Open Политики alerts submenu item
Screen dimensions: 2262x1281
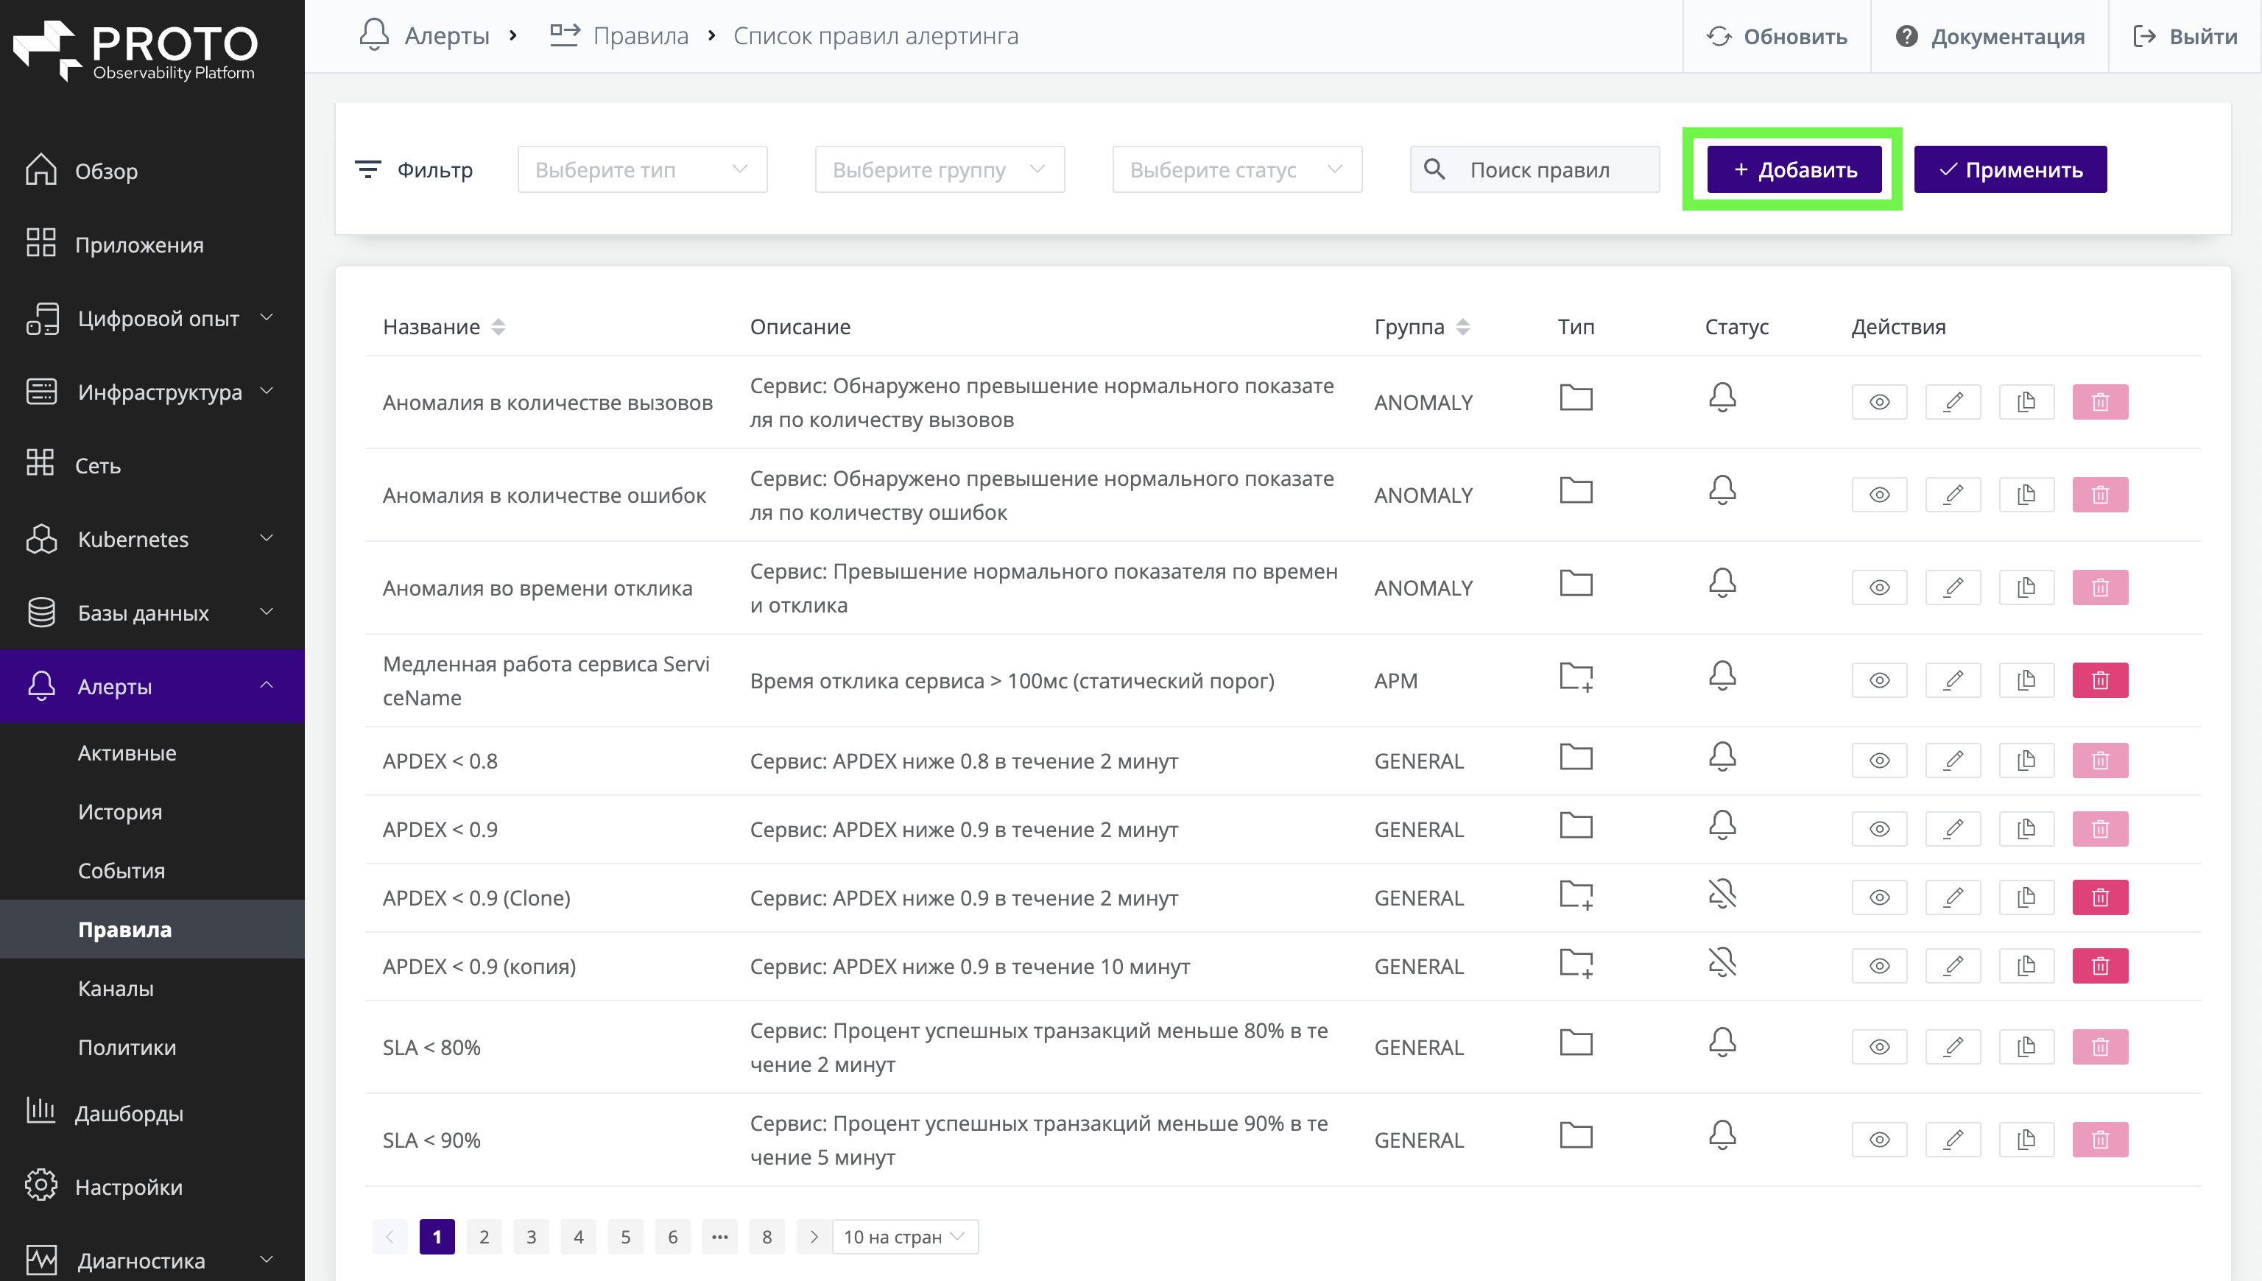[153, 1047]
